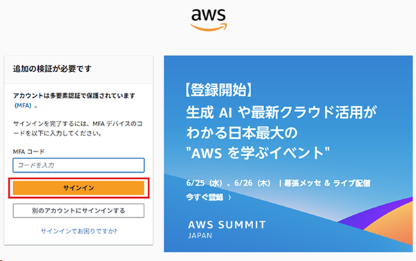Screen dimensions: 416x261
Task: Click the 生成 AI や最新クラウド活用が headline
Action: [x=281, y=112]
